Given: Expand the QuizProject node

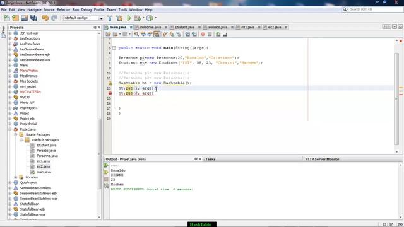Looking at the screenshot, I should (10, 183).
